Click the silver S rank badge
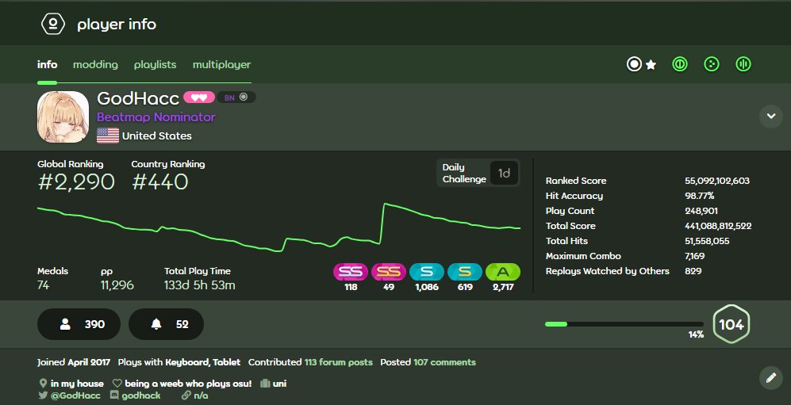791x405 pixels. coord(427,272)
